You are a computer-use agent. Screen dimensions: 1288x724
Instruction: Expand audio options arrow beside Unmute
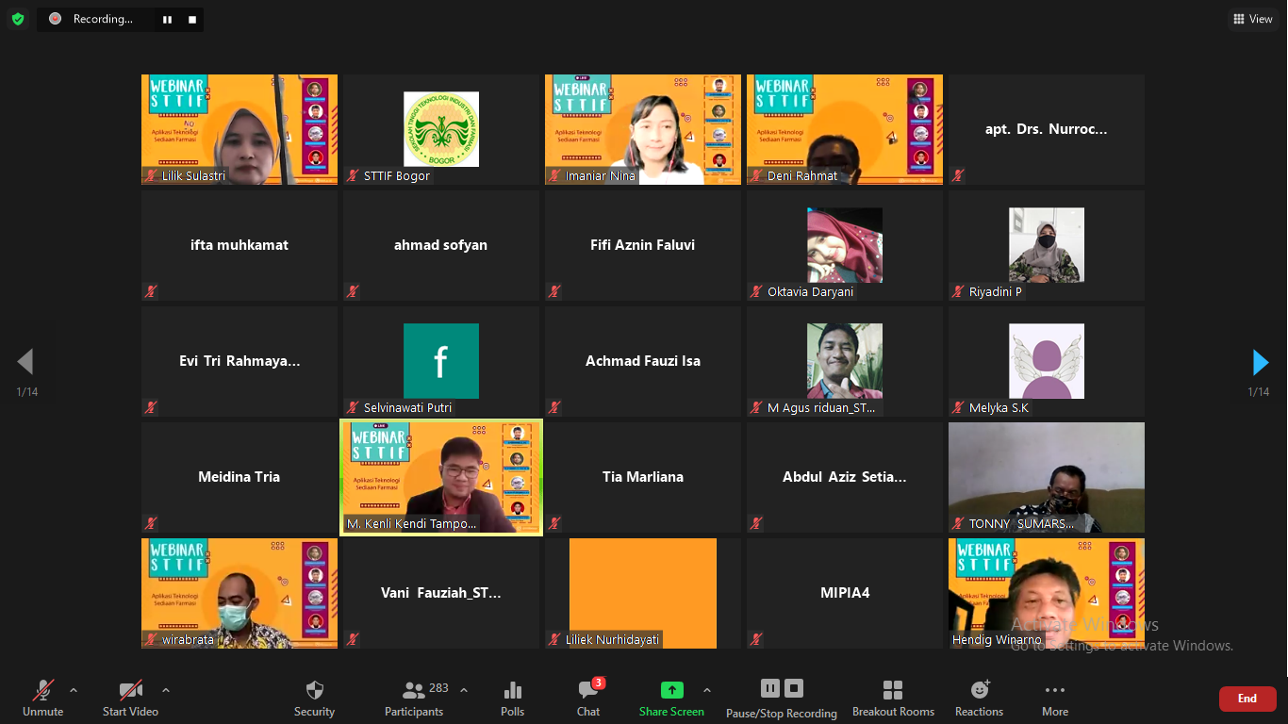tap(74, 690)
